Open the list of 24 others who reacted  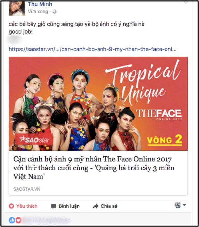(x=46, y=220)
